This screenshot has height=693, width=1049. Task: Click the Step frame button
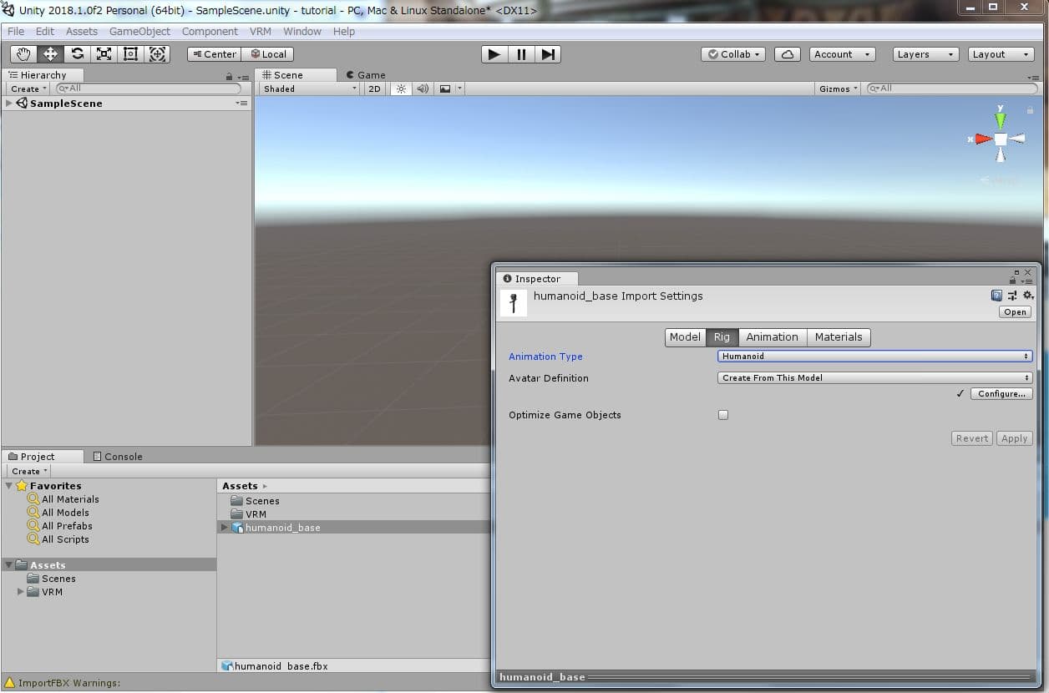tap(548, 54)
